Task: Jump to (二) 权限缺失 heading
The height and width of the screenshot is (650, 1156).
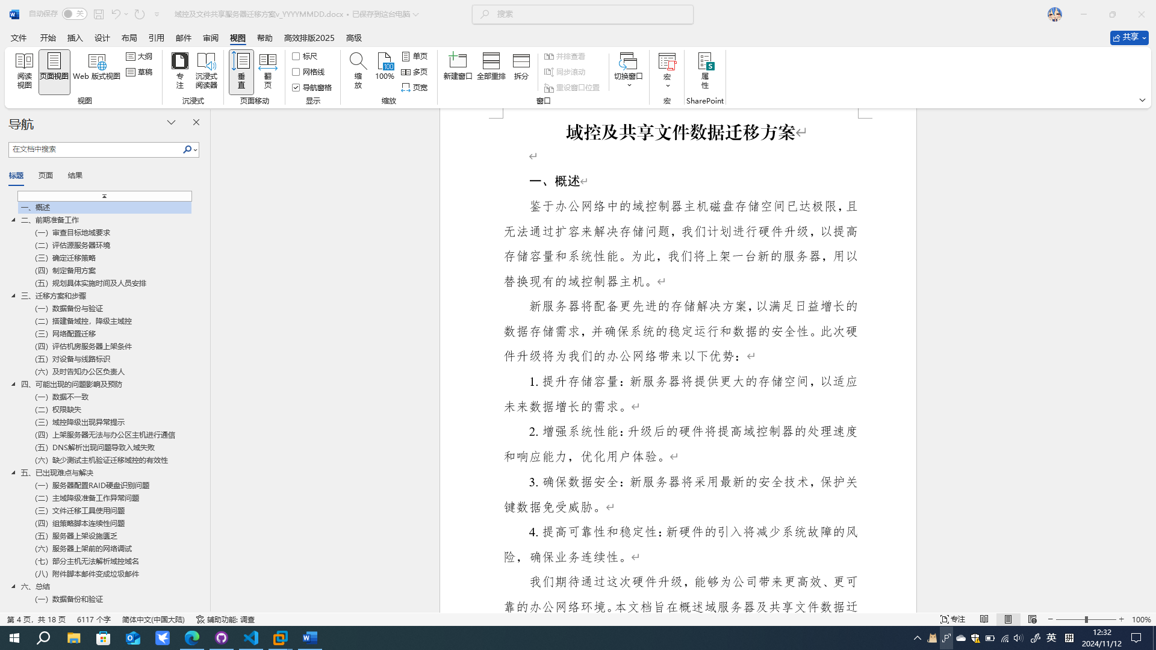Action: click(58, 409)
